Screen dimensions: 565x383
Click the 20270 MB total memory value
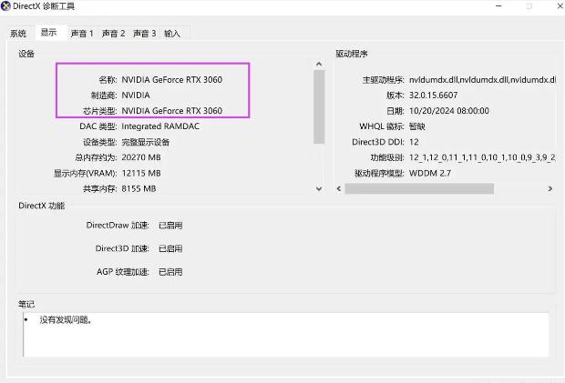[141, 157]
